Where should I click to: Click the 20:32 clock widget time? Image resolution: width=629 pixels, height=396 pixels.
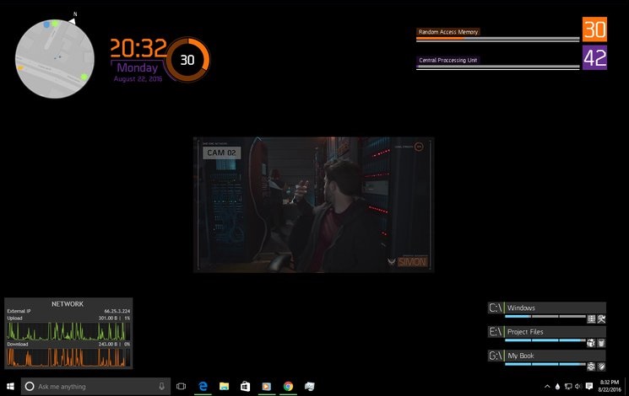pos(138,48)
